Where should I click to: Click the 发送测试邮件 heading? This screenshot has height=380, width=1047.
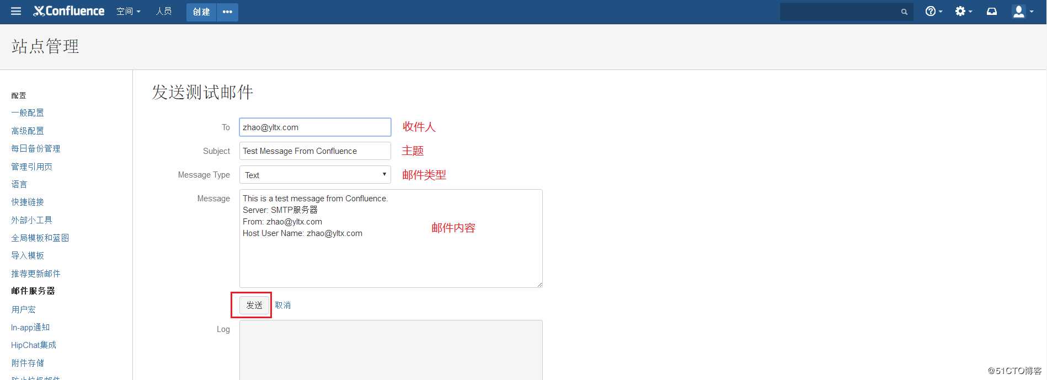[202, 92]
